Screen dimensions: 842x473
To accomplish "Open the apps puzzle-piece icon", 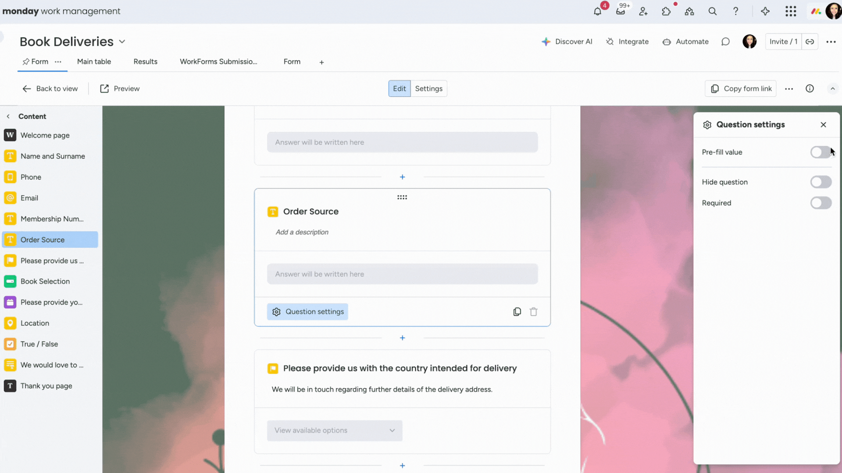I will [666, 11].
